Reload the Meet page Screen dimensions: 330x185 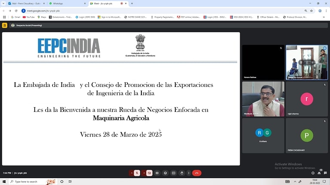(x=16, y=11)
